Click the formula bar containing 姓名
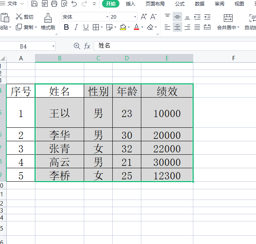This screenshot has height=244, width=256. (175, 46)
